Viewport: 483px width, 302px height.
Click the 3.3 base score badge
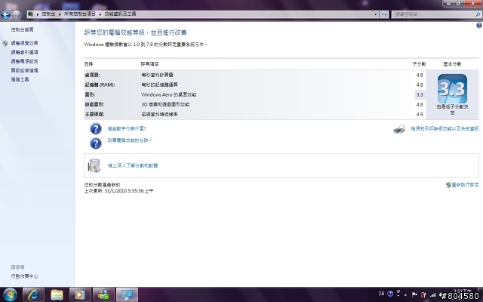point(452,89)
